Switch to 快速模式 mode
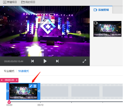This screenshot has width=123, height=107. coord(23,71)
